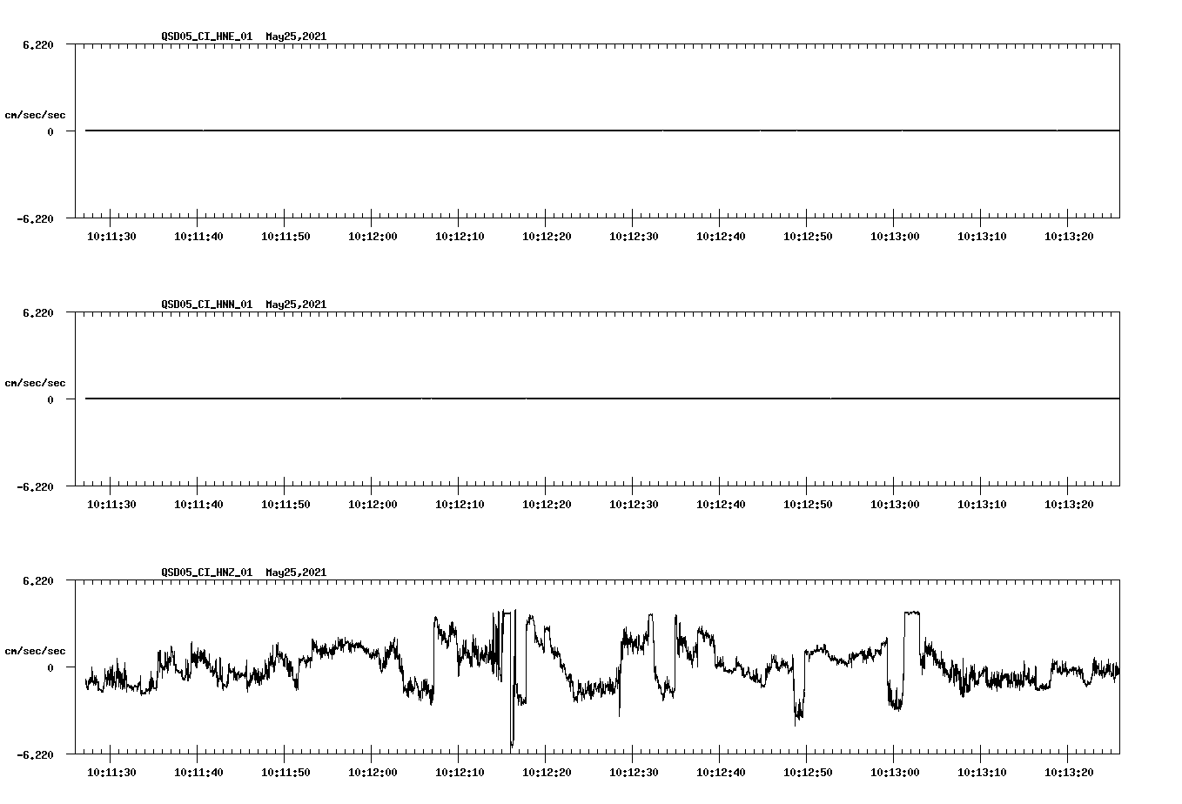Click the HNZ waveform peak near 10:13:00
Screen dimensions: 1182x804
click(x=910, y=613)
